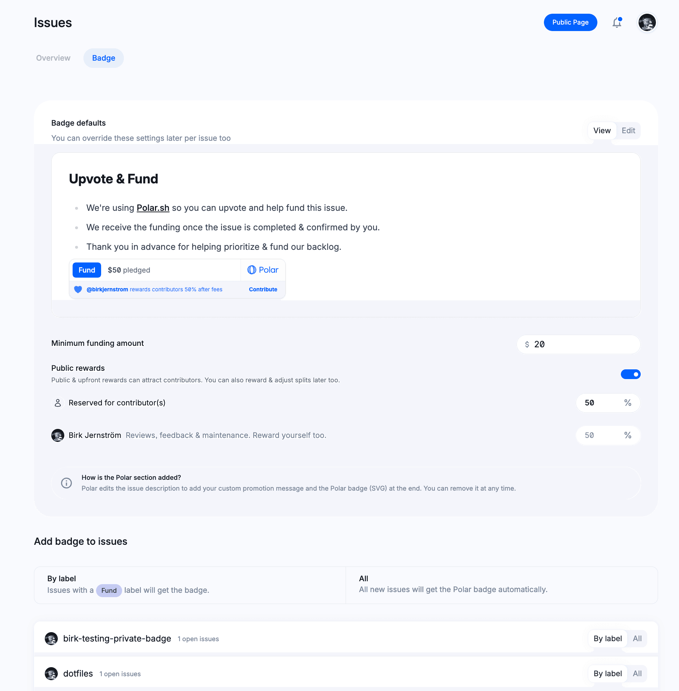
Task: Click the birk-testing-private-badge repository avatar
Action: pos(51,639)
